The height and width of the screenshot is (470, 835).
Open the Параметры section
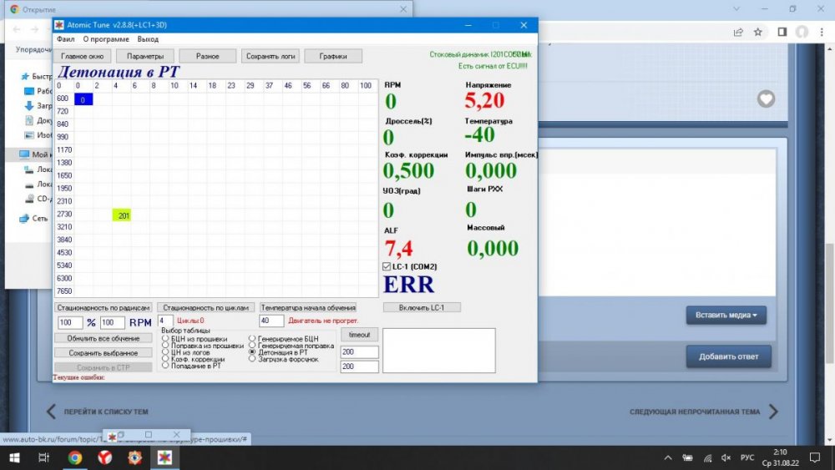(x=144, y=56)
